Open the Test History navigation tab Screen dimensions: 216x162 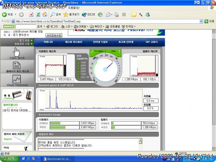tap(73, 42)
